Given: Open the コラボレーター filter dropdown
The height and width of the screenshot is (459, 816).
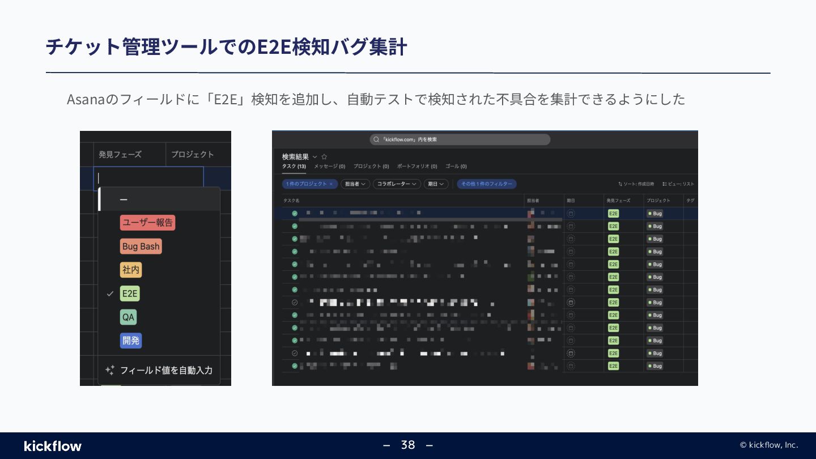Looking at the screenshot, I should pyautogui.click(x=397, y=184).
